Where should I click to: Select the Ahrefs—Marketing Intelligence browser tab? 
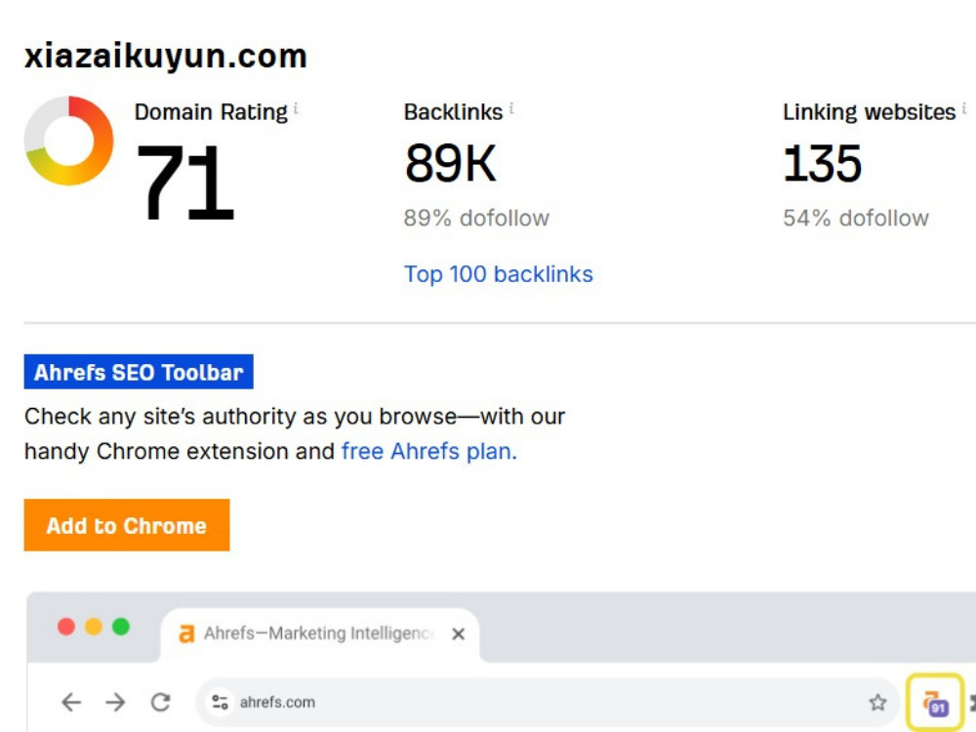[x=320, y=634]
